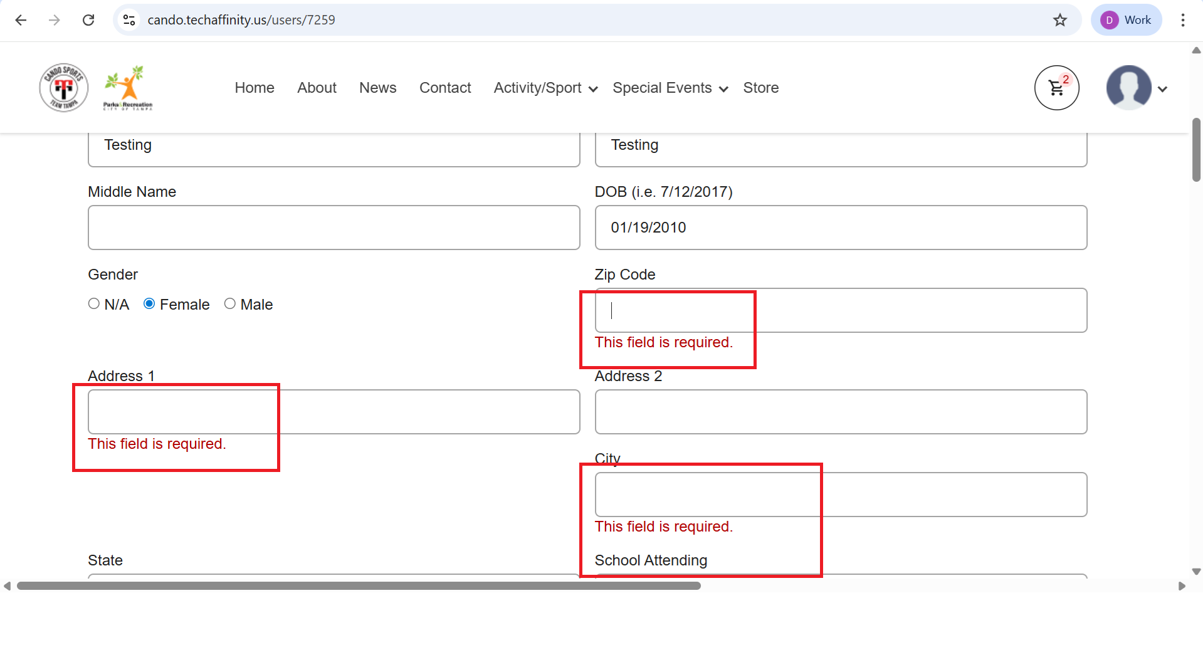Click the user avatar profile picture
This screenshot has height=645, width=1203.
(x=1128, y=88)
